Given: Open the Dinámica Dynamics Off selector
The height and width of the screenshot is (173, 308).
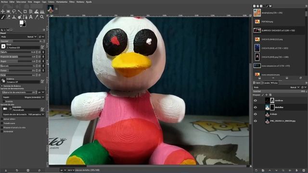Looking at the screenshot, I should tap(3, 81).
